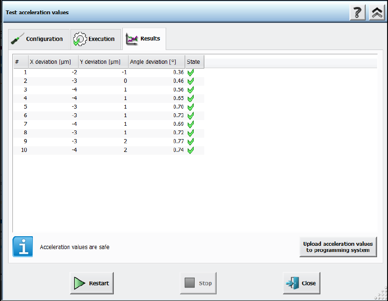Select angle deviation value 0.77
Viewport: 388px width, 301px height.
coord(179,141)
